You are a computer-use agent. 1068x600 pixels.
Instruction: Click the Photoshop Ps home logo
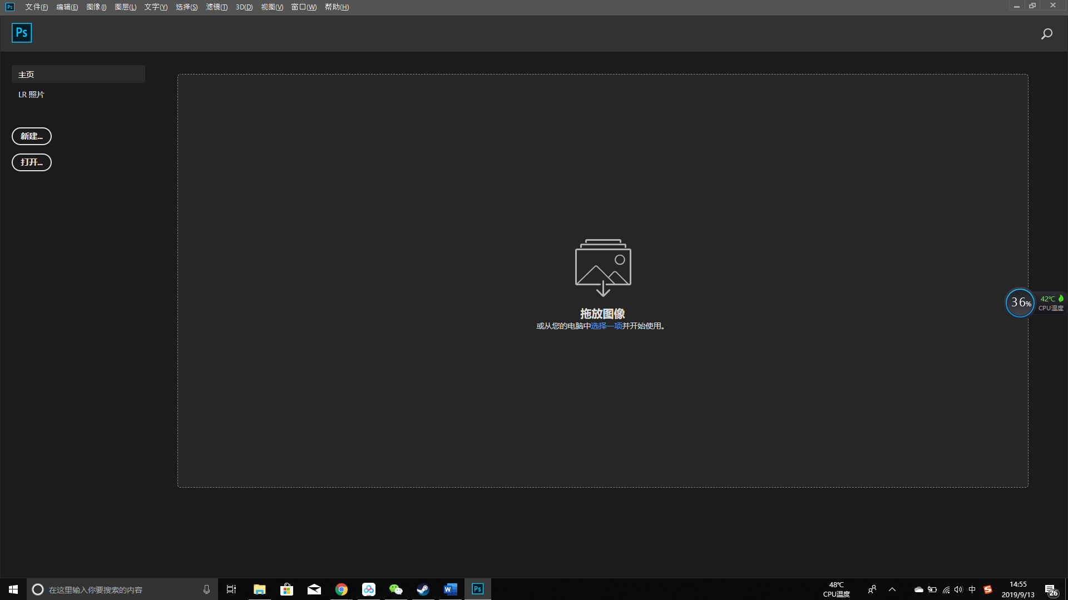click(x=22, y=33)
